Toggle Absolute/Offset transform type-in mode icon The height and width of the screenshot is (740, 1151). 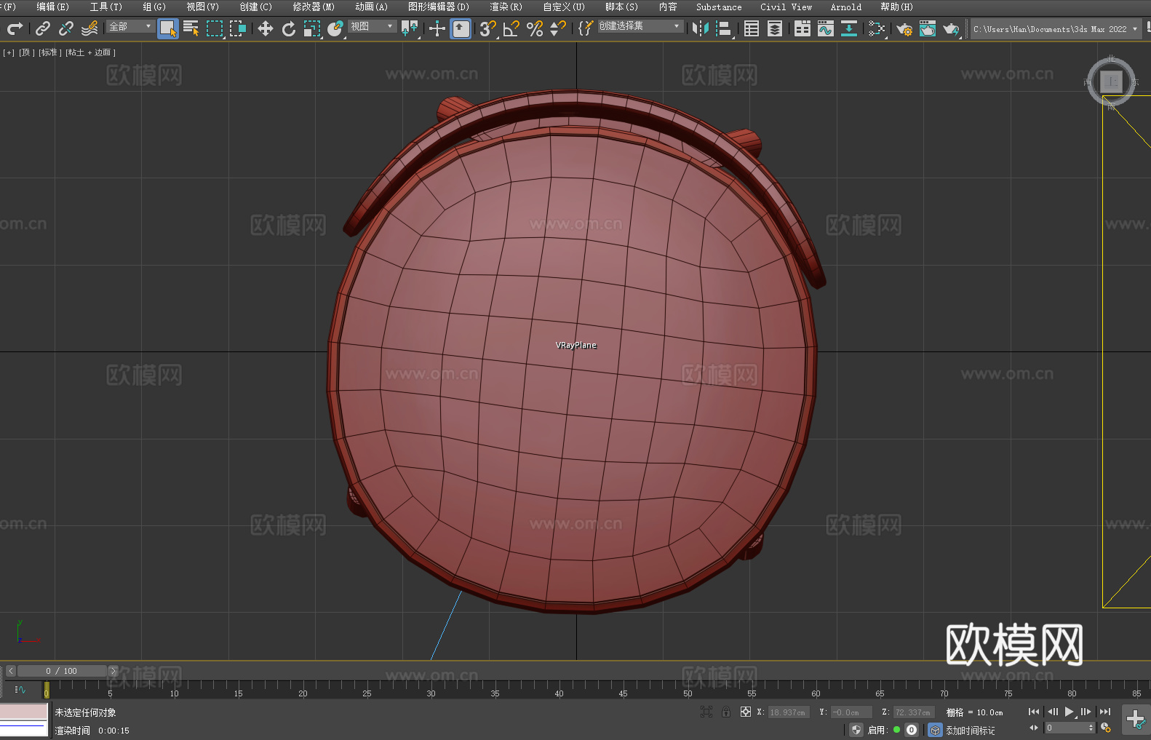click(746, 712)
